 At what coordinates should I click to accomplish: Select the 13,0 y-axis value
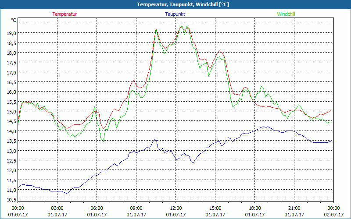12,151
